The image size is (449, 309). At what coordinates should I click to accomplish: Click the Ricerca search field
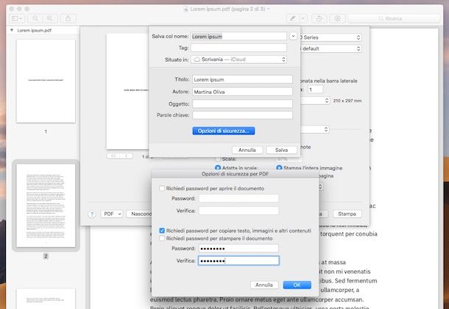(394, 18)
